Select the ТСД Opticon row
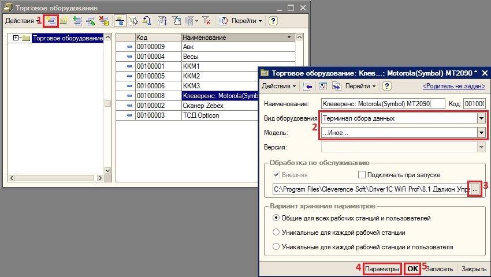This screenshot has width=491, height=277. coord(206,115)
